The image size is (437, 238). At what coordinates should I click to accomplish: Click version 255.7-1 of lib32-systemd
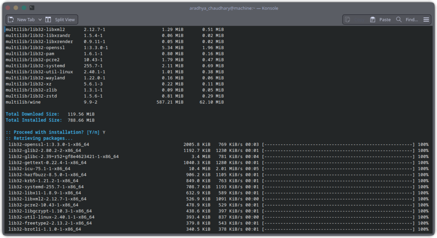coord(93,66)
